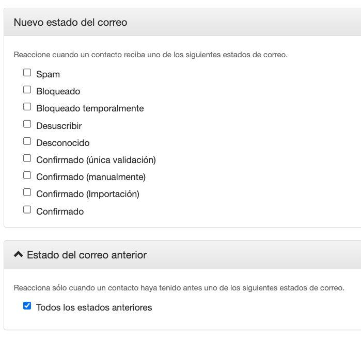Check the Spam checkbox
The image size is (361, 342).
coord(27,73)
